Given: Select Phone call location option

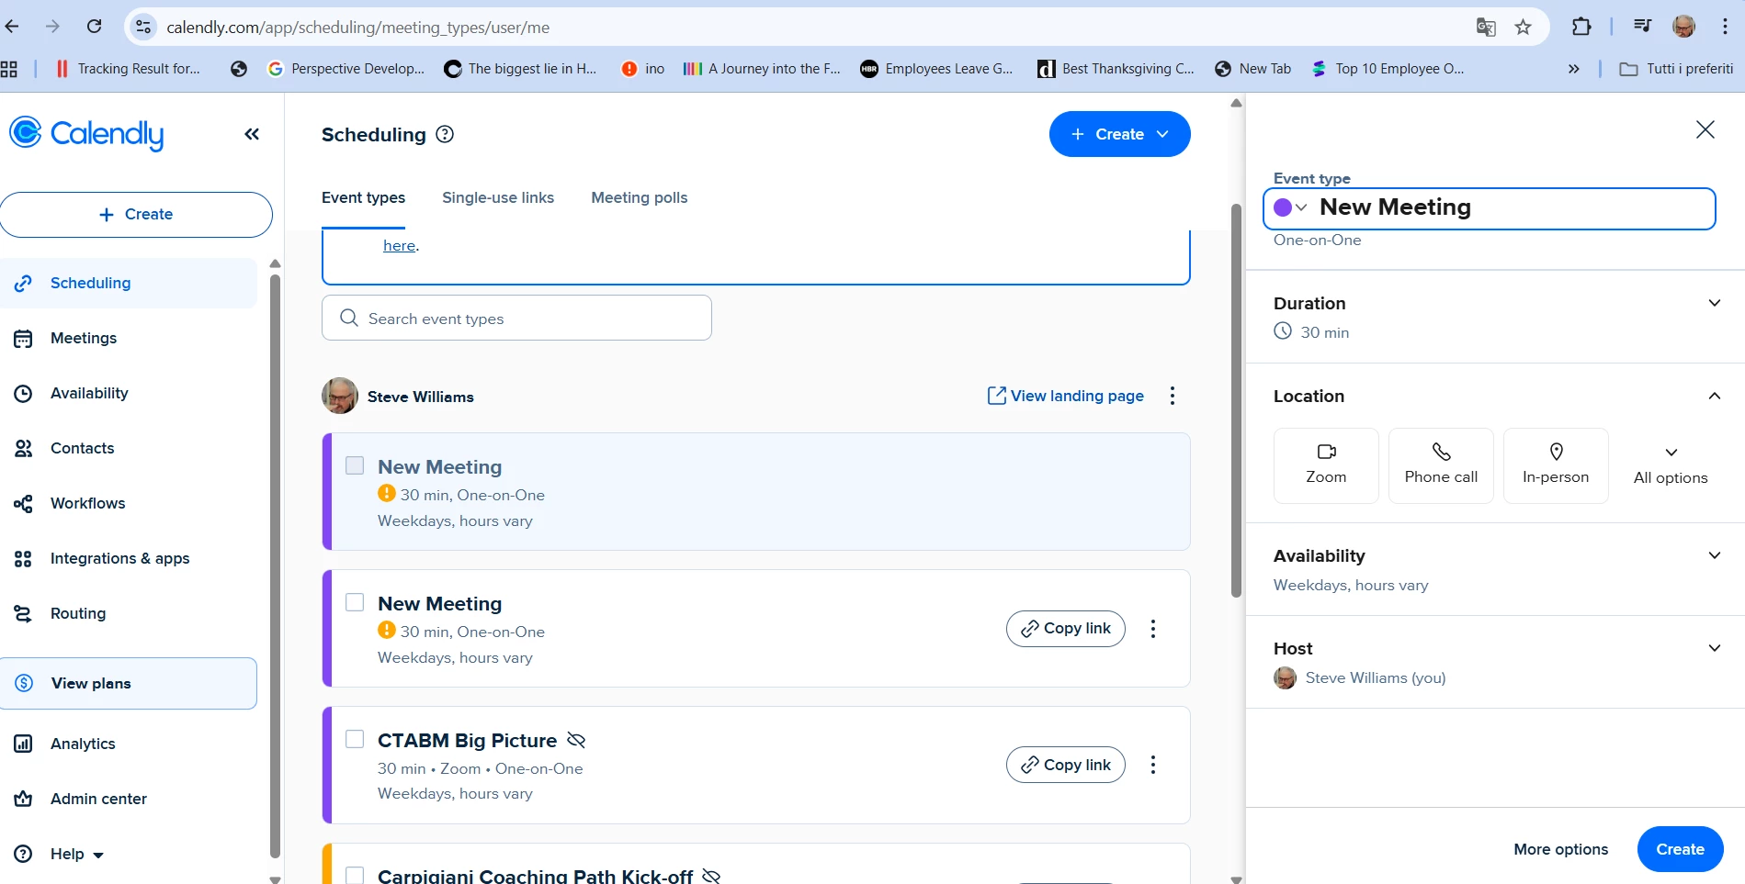Looking at the screenshot, I should 1441,465.
